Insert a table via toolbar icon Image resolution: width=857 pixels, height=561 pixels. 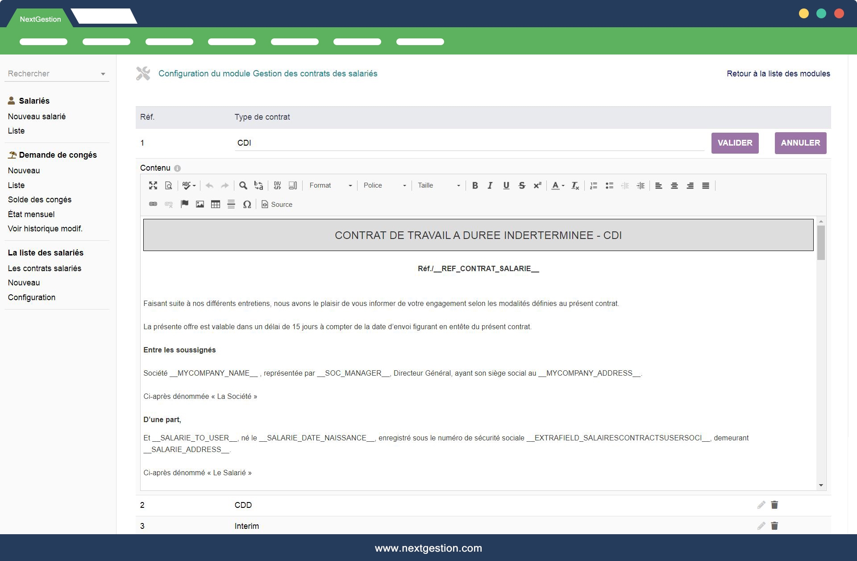(216, 204)
